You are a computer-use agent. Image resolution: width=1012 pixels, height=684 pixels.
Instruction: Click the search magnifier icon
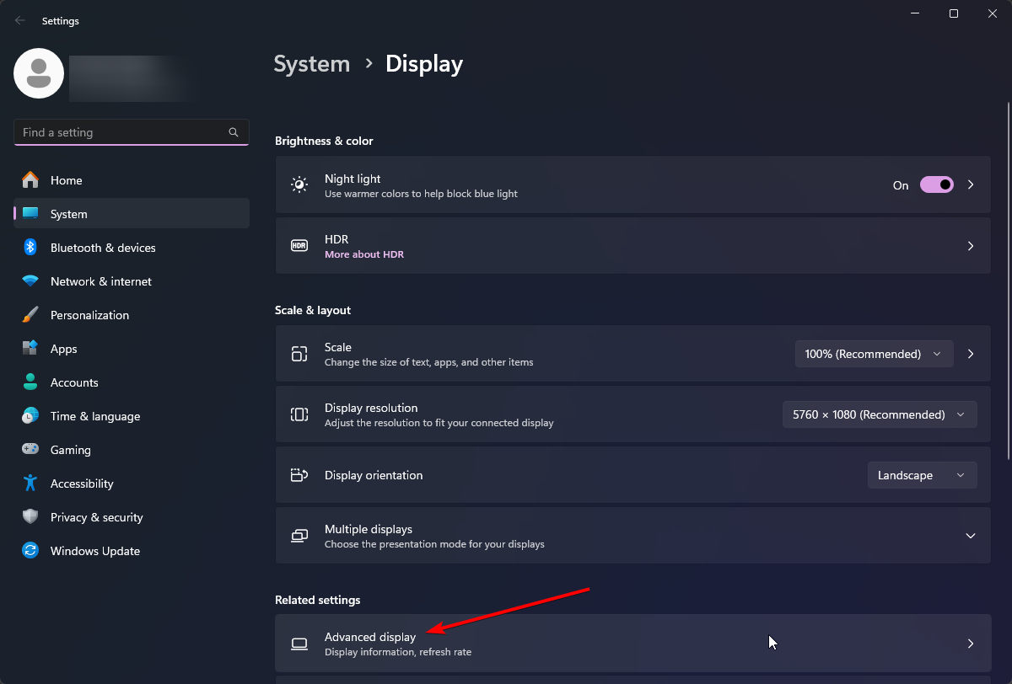click(234, 132)
